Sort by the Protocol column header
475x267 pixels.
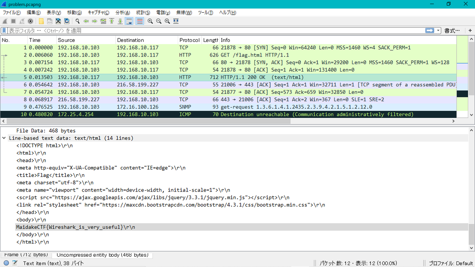(x=190, y=40)
